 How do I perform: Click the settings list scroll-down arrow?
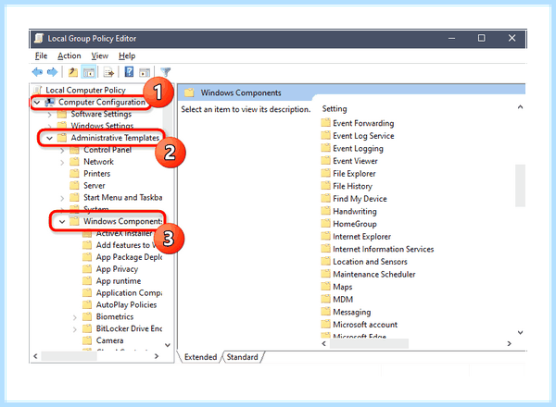520,332
